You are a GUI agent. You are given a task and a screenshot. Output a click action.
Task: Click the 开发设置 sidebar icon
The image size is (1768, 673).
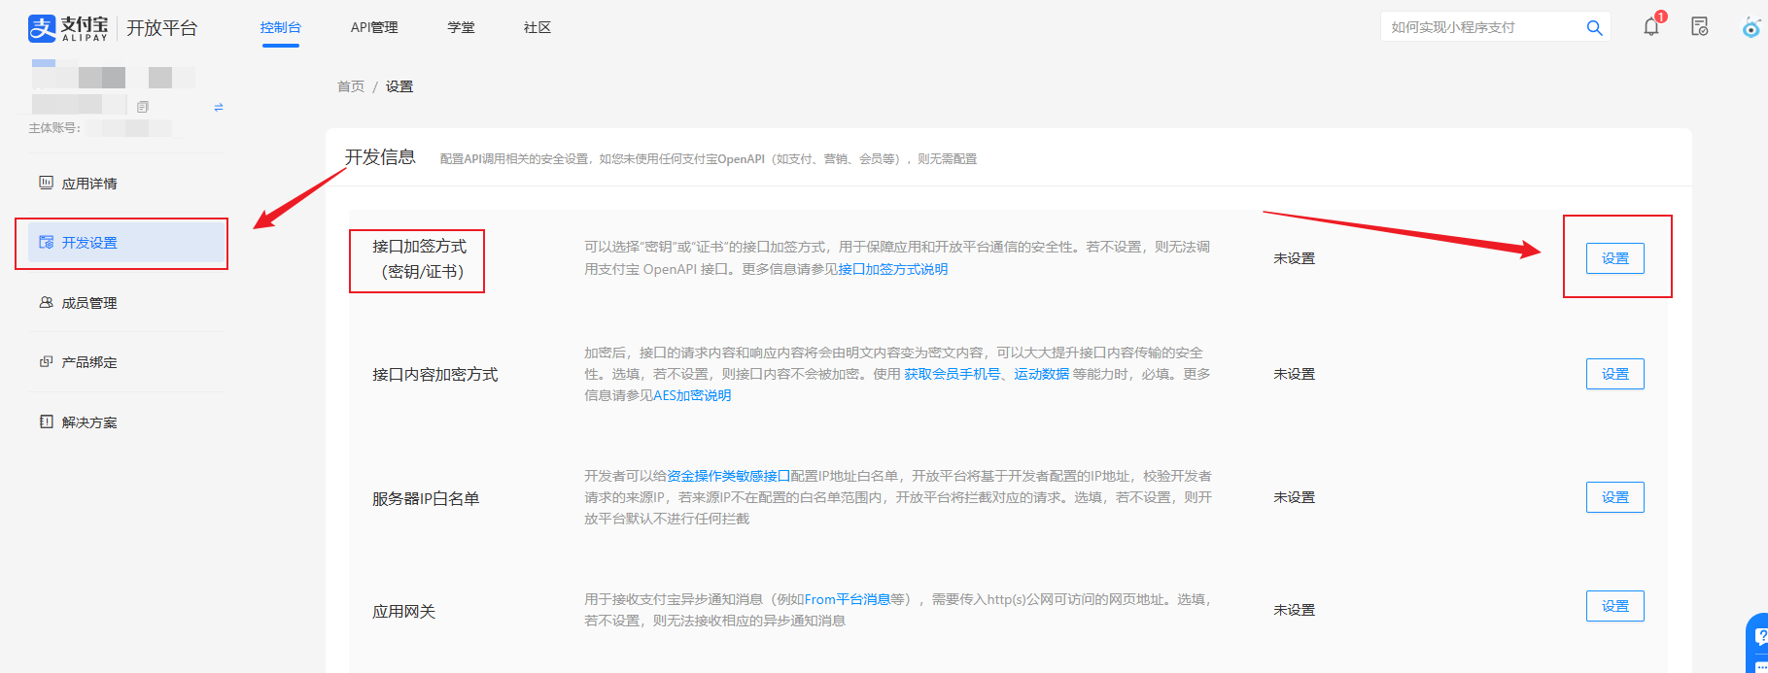click(46, 242)
